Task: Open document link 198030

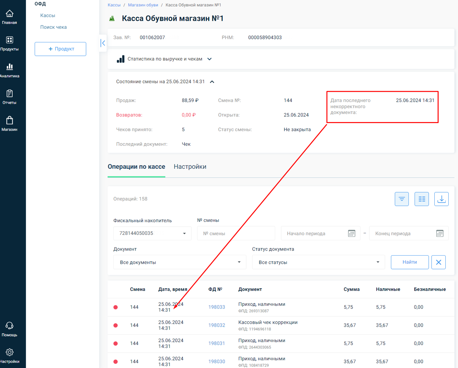Action: pos(217,362)
